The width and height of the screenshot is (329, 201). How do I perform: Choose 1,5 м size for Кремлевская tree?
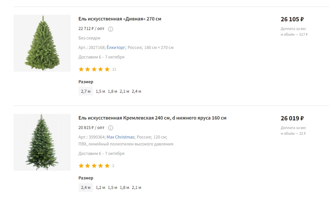(x=112, y=187)
